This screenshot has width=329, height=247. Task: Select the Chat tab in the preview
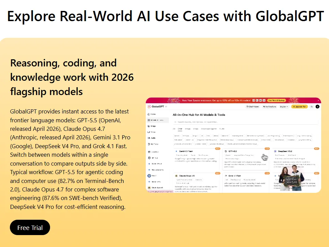(180, 129)
